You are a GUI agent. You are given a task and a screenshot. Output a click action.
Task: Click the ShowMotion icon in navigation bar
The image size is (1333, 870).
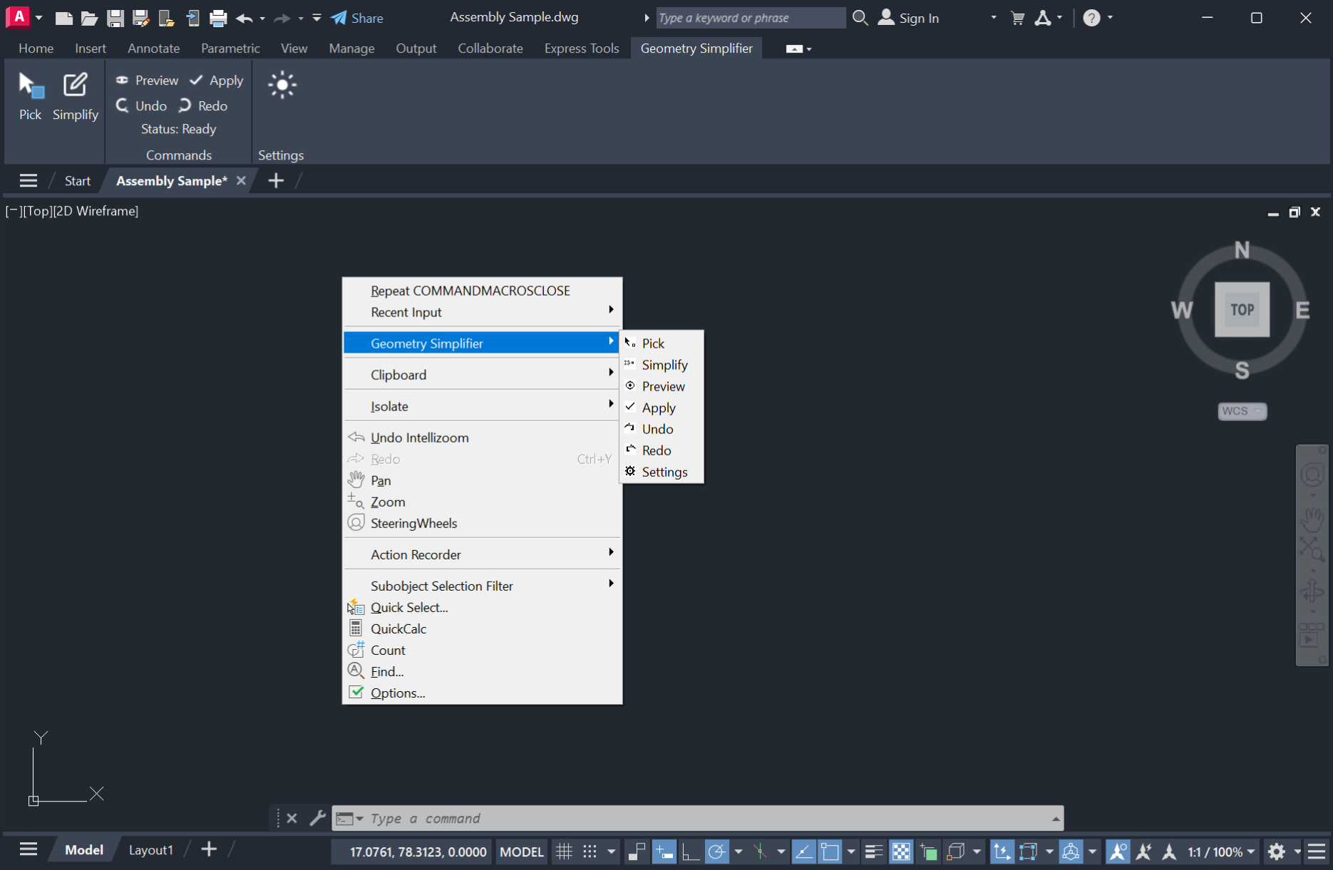tap(1312, 634)
